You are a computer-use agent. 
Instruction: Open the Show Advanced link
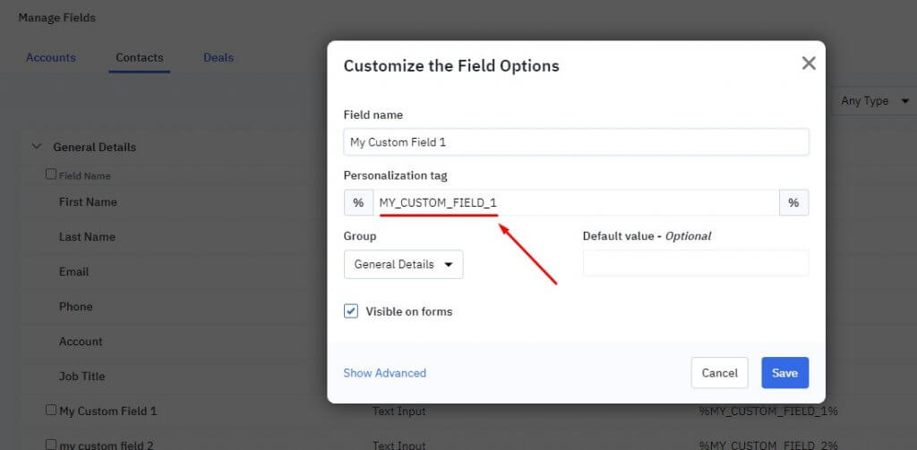pos(385,373)
